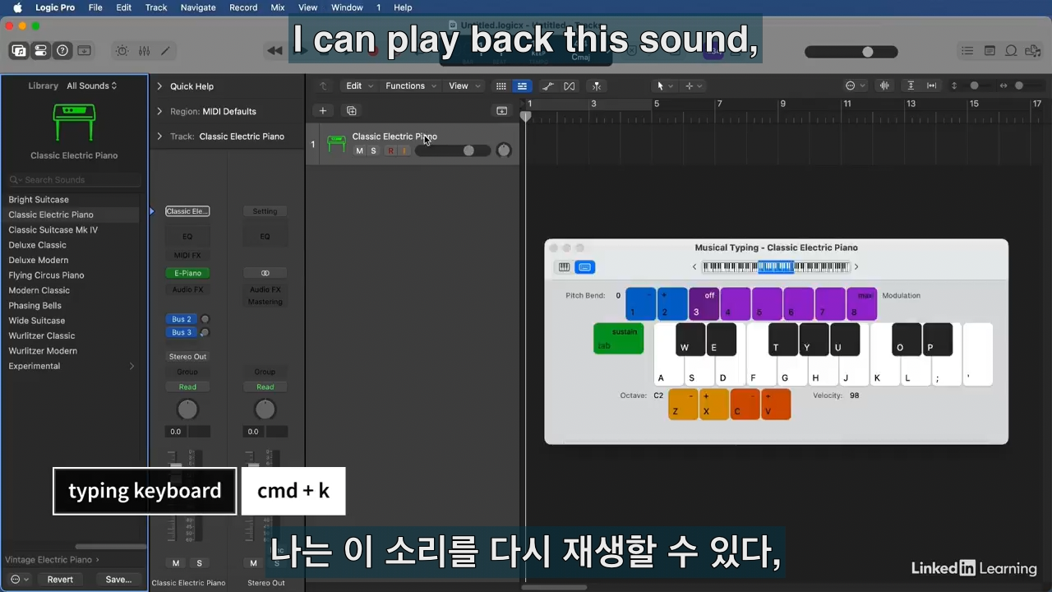
Task: Open the Window menu in menu bar
Action: (347, 7)
